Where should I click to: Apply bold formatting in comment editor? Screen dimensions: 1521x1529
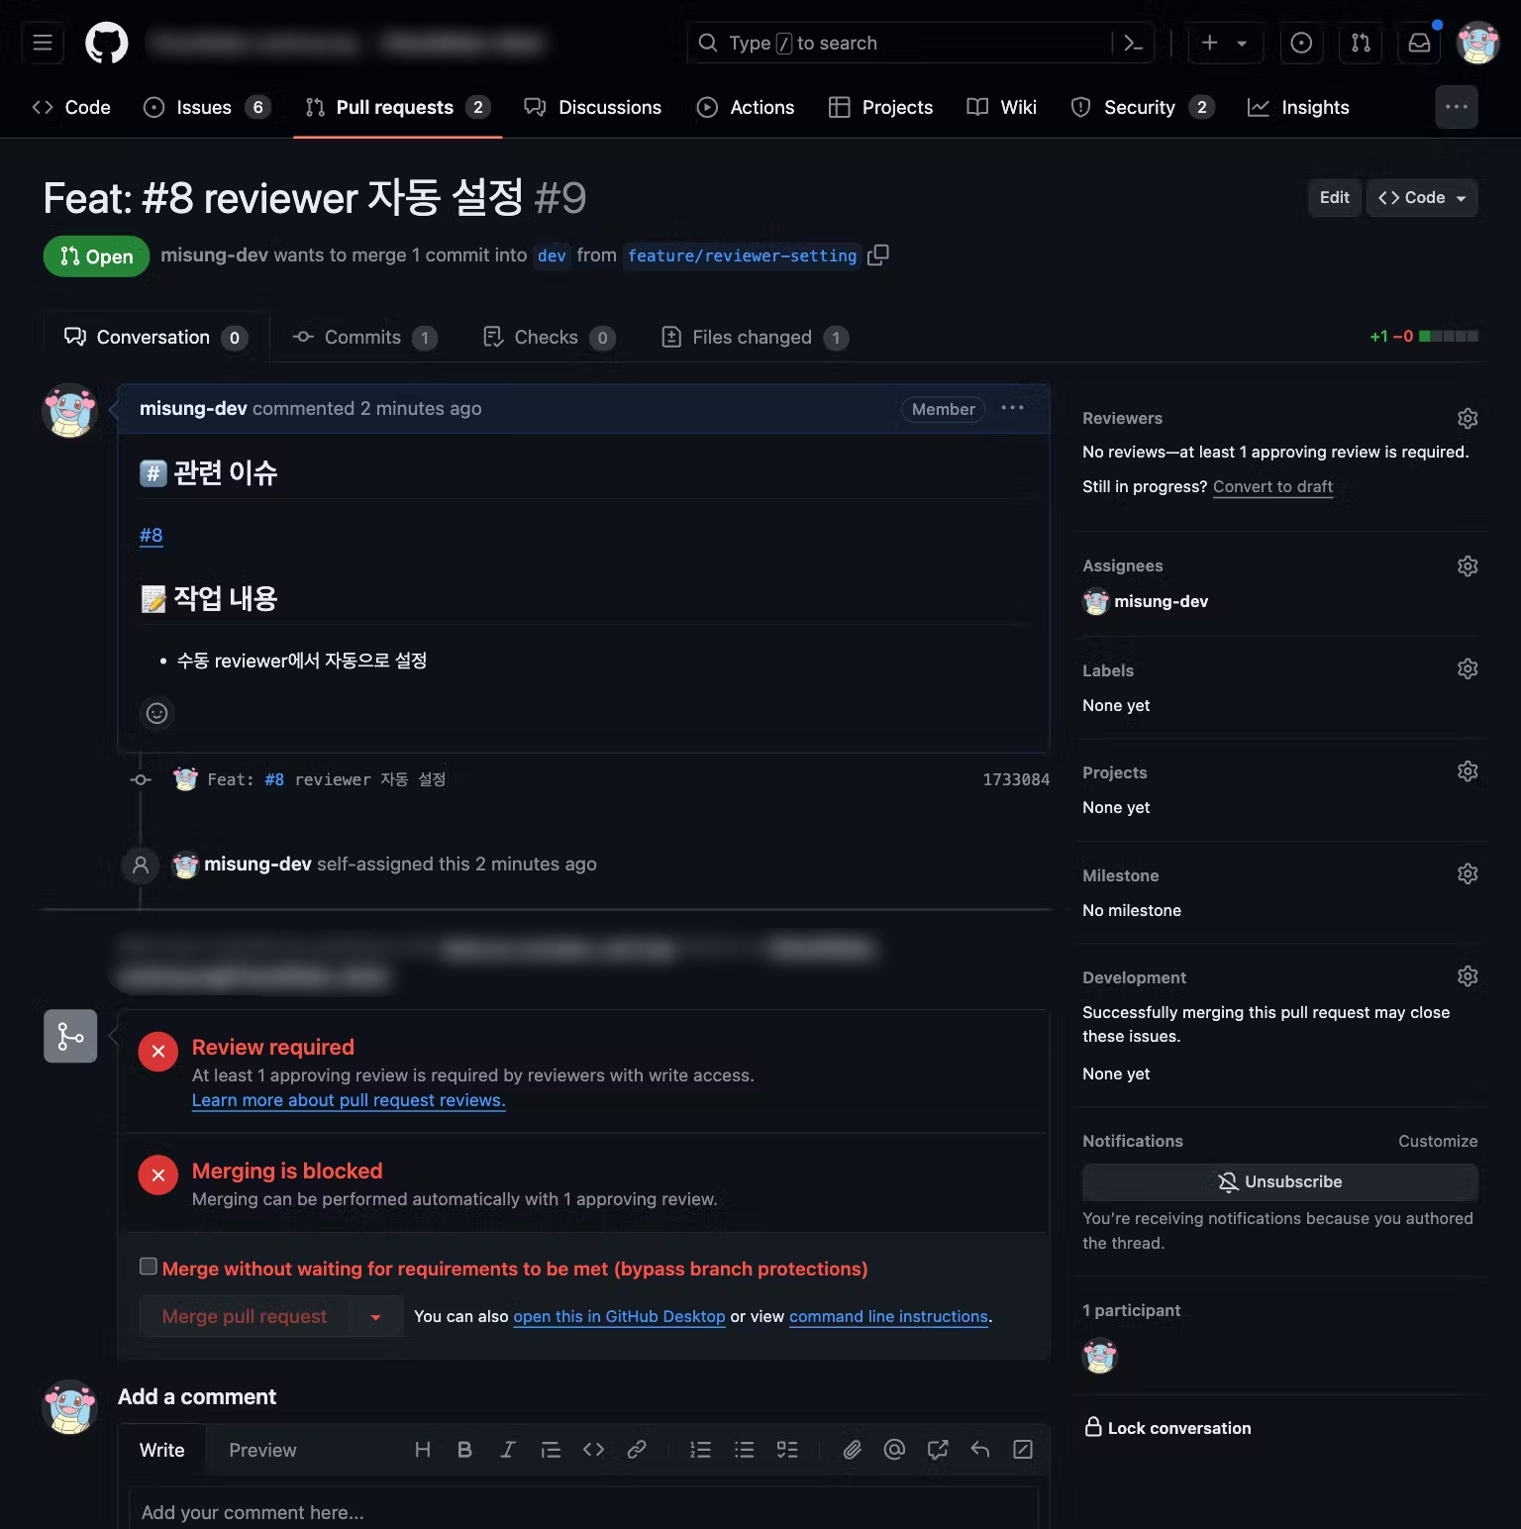(464, 1450)
